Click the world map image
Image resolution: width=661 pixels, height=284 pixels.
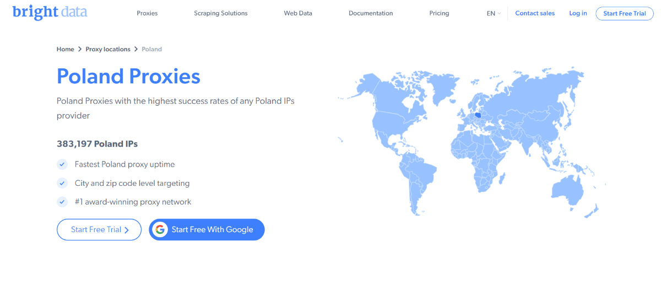(x=471, y=143)
